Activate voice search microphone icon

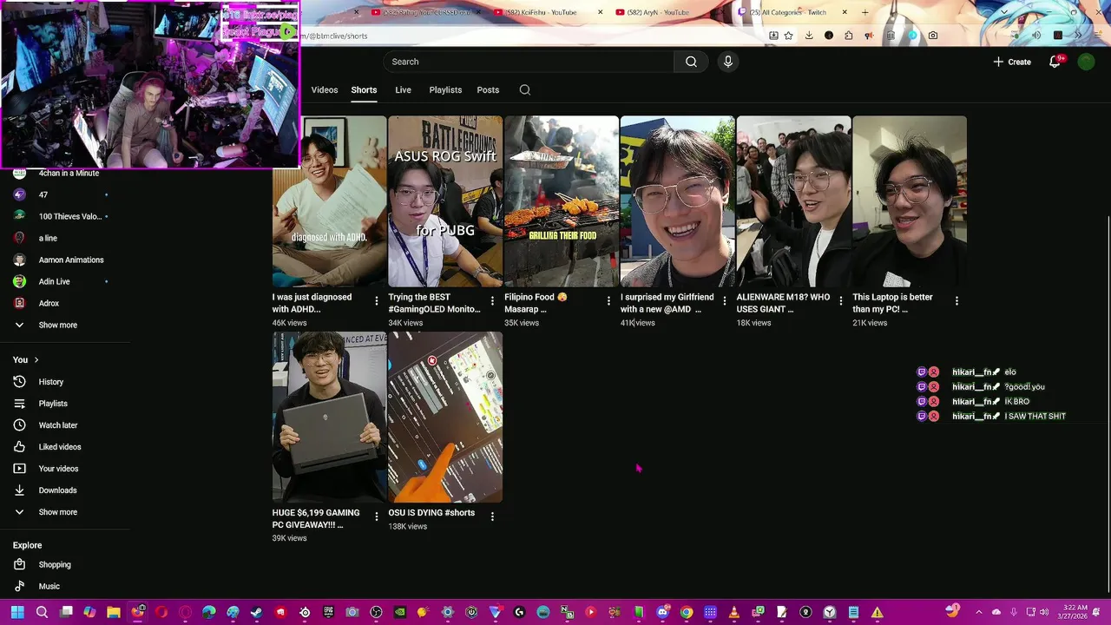[x=728, y=62]
